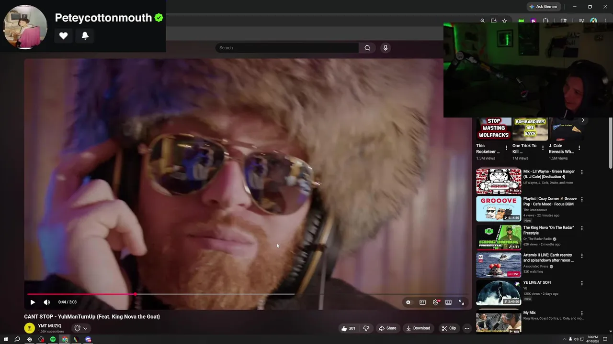613x344 pixels.
Task: Open the Windows Start menu
Action: (x=6, y=339)
